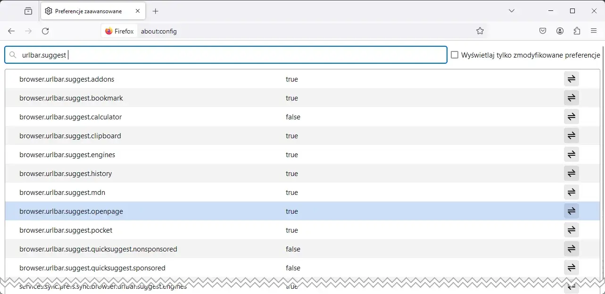Viewport: 605px width, 294px height.
Task: Open the Firefox View icon
Action: 28,11
